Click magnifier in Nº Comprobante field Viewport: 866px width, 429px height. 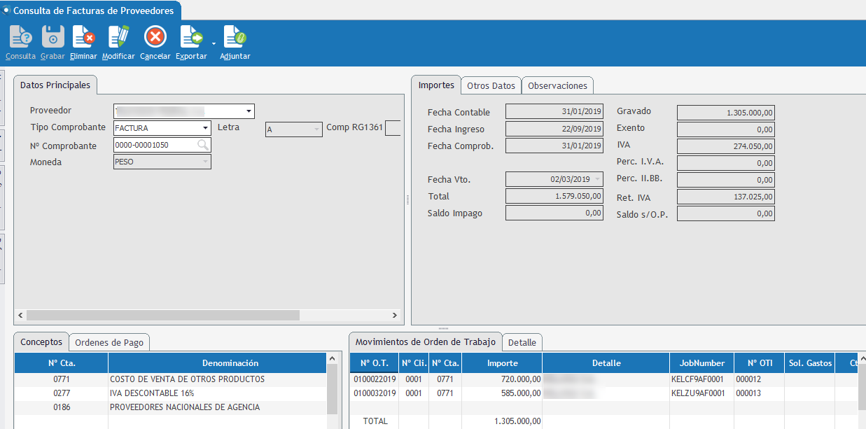click(203, 145)
